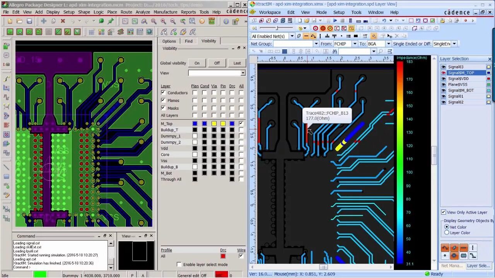The height and width of the screenshot is (278, 495).
Task: Switch to the Find tab
Action: [188, 41]
